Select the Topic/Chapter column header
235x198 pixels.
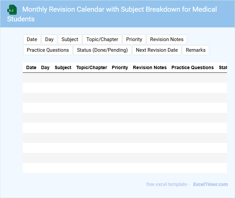pyautogui.click(x=92, y=67)
